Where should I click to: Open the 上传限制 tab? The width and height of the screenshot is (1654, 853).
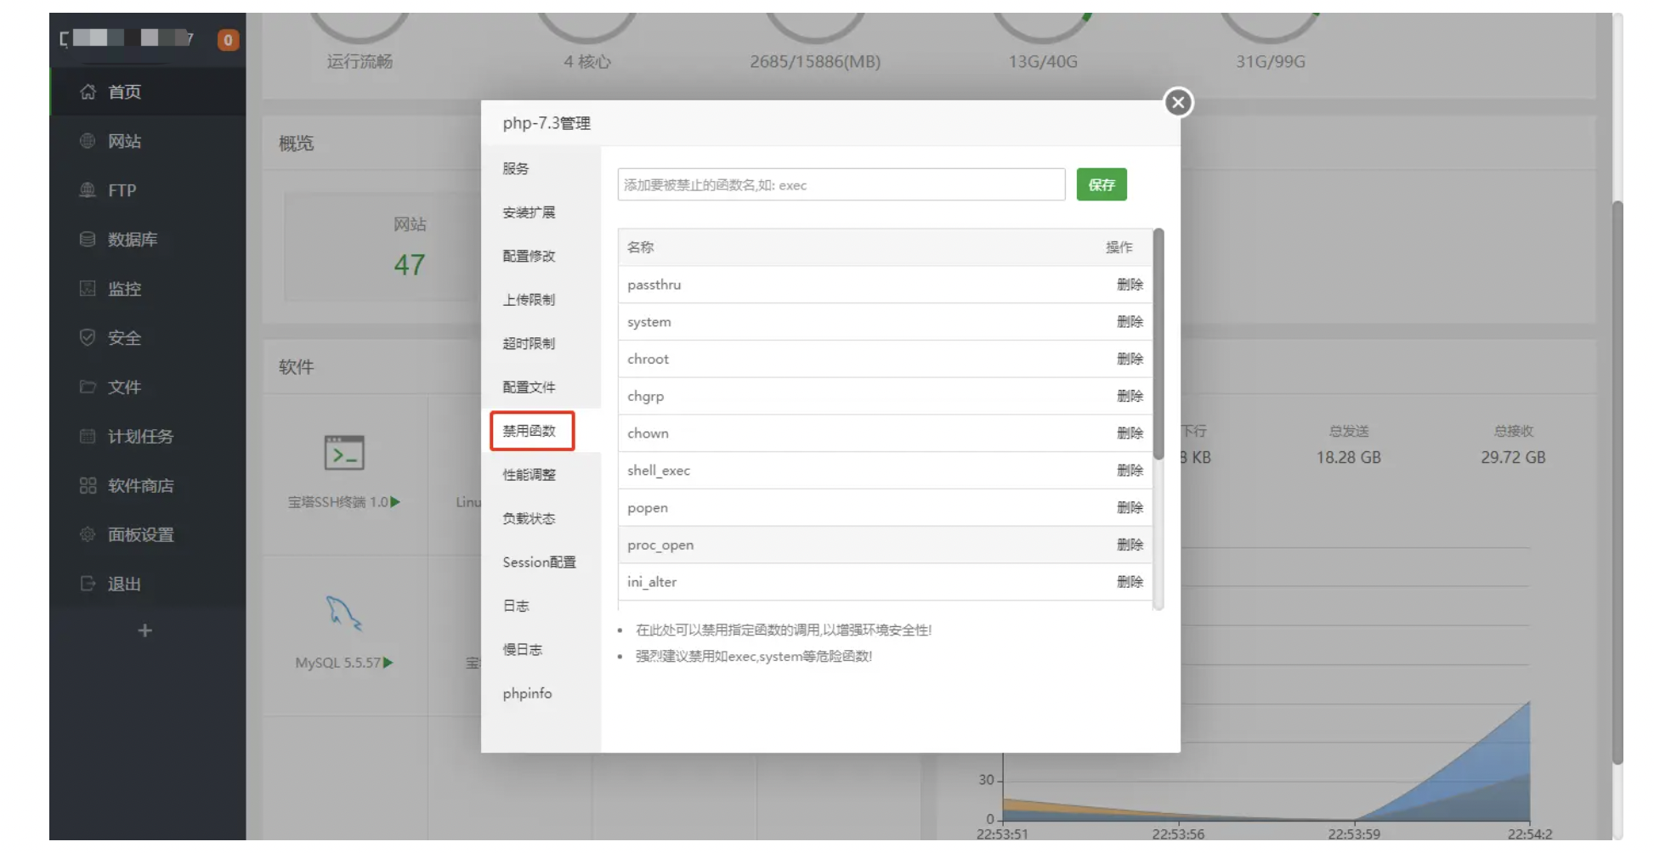pyautogui.click(x=529, y=300)
